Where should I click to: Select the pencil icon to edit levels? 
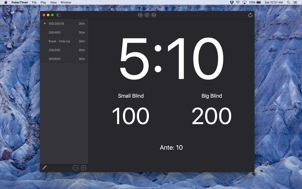tap(45, 167)
